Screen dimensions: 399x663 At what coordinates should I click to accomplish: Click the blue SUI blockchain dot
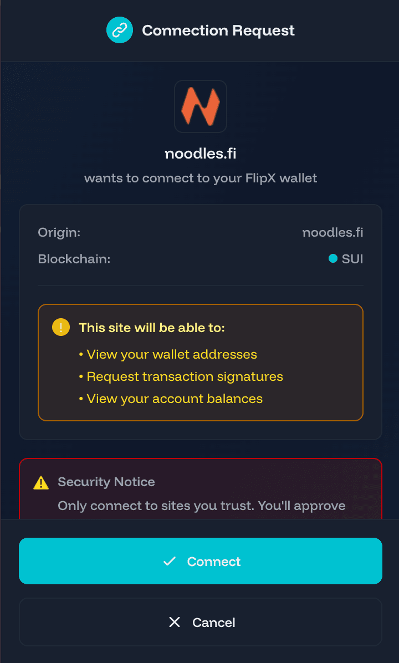point(334,258)
